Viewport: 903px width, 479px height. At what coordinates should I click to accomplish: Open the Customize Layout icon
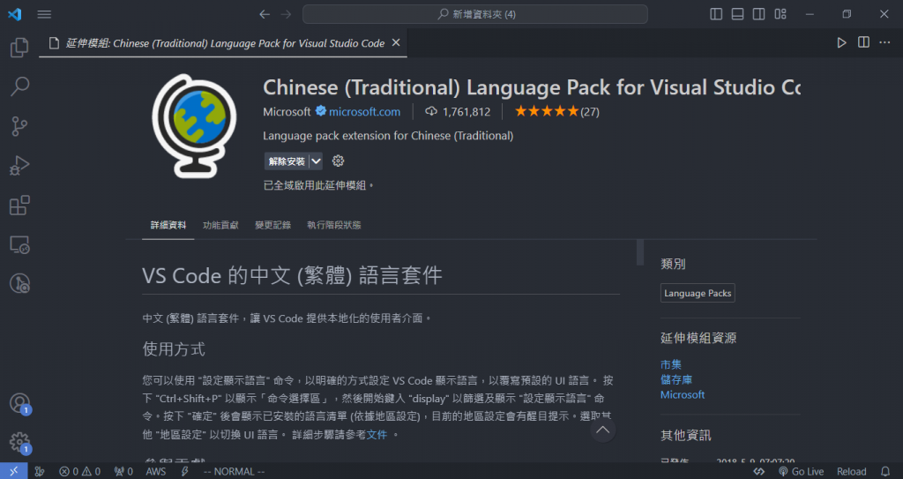780,14
